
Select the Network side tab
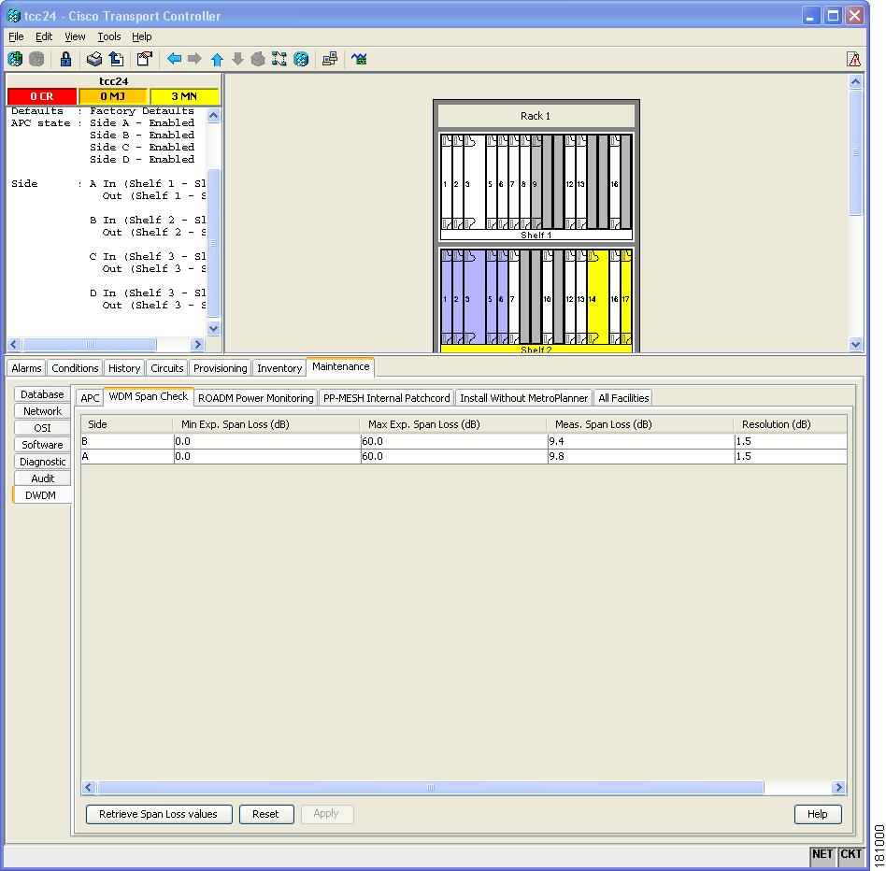(x=42, y=411)
